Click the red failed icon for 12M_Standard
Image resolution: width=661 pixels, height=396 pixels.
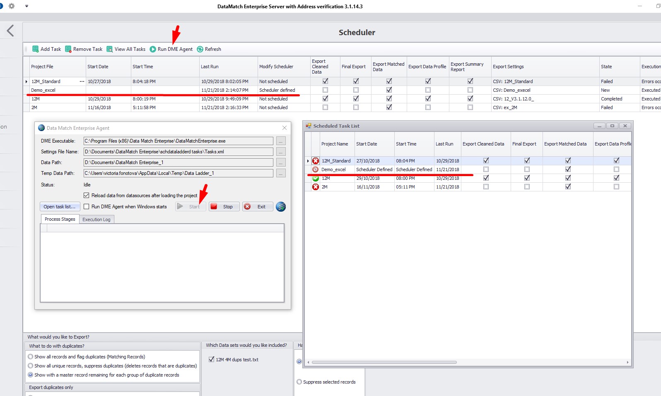tap(316, 161)
